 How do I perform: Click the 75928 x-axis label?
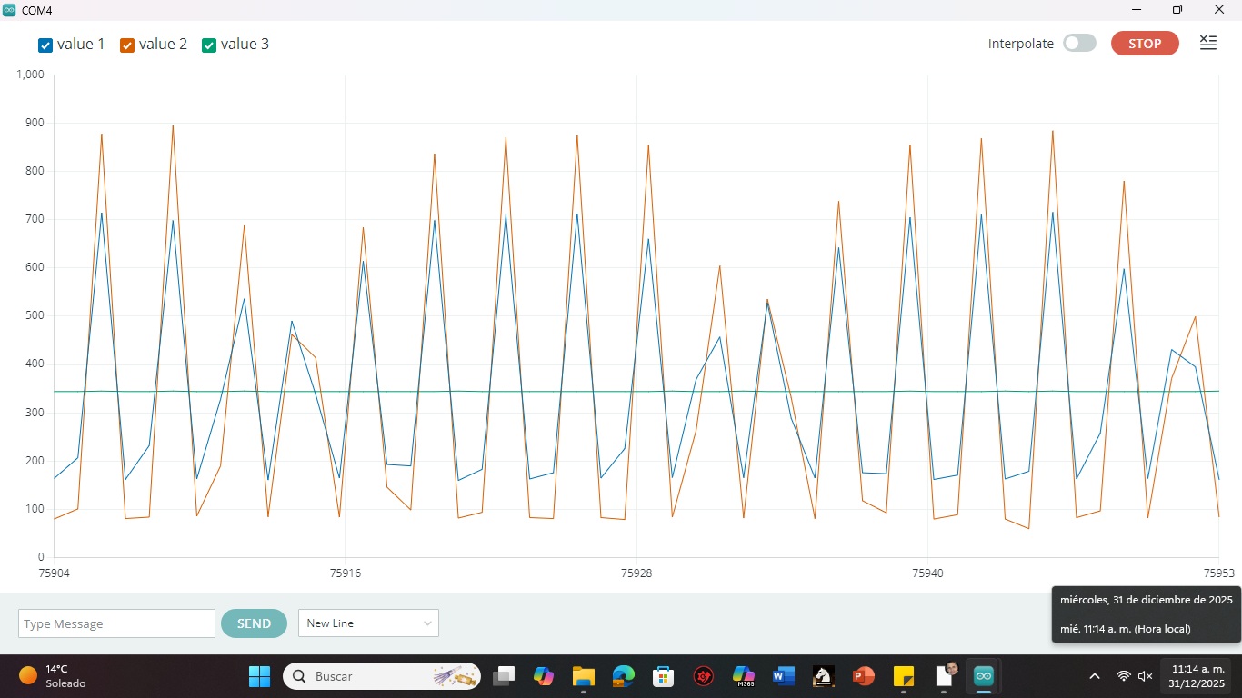click(636, 573)
